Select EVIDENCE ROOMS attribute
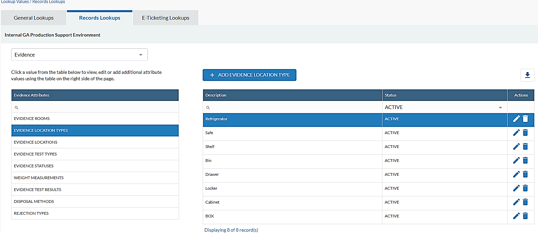The image size is (538, 233). pyautogui.click(x=95, y=119)
